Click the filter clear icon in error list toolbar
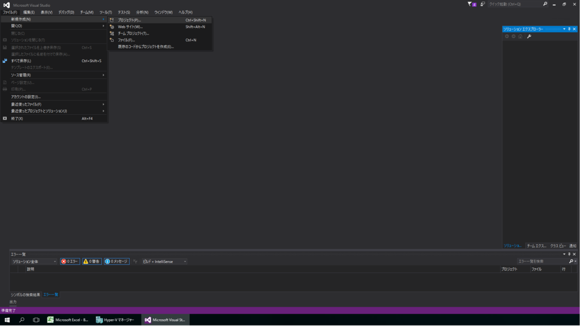Viewport: 580px width, 326px height. [x=135, y=261]
